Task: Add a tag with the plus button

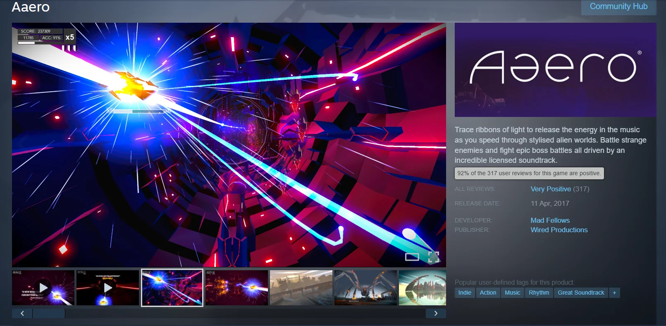Action: click(614, 293)
